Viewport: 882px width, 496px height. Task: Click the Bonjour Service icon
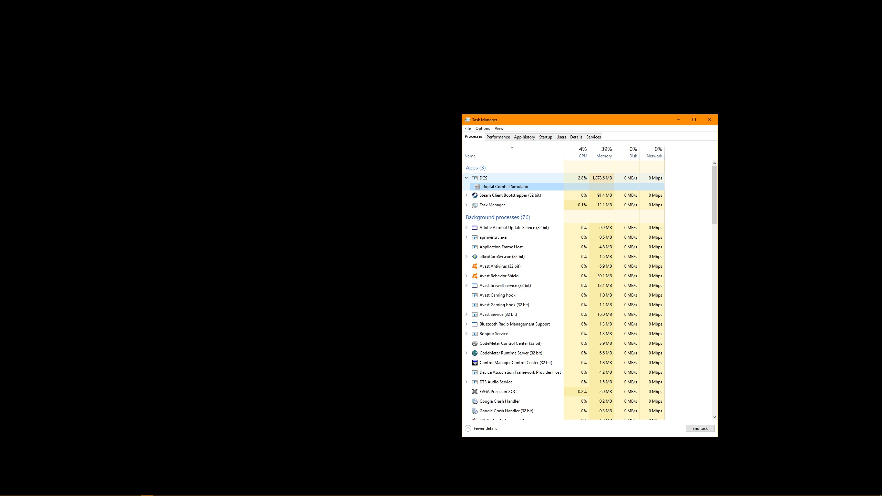click(474, 334)
